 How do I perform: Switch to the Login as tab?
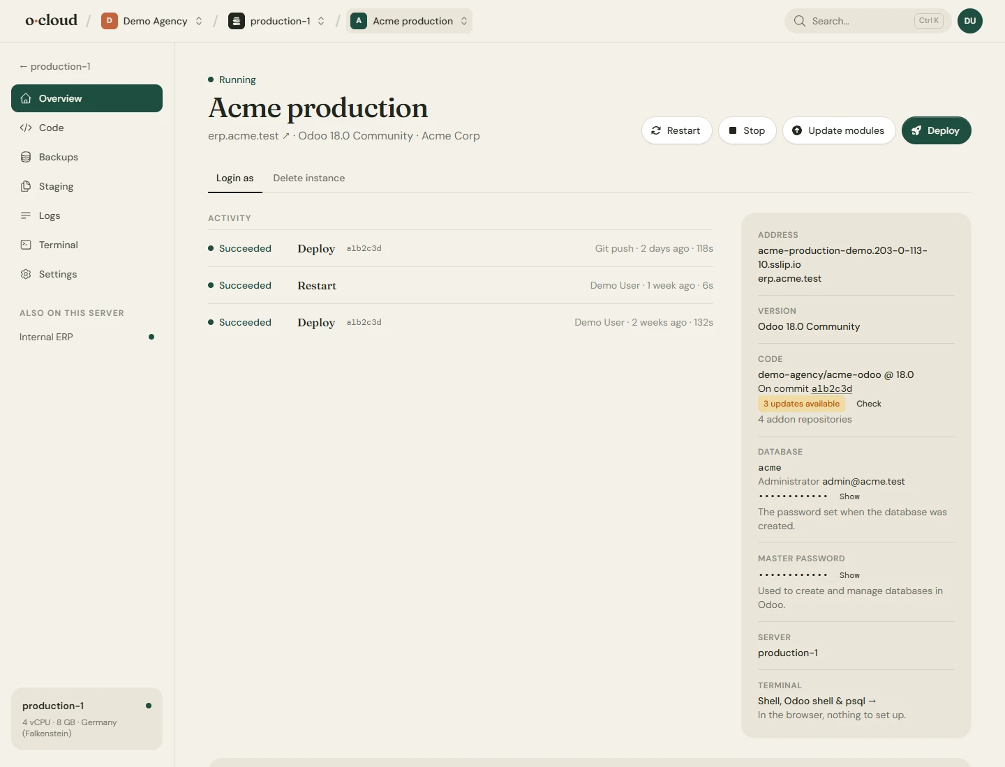(234, 179)
